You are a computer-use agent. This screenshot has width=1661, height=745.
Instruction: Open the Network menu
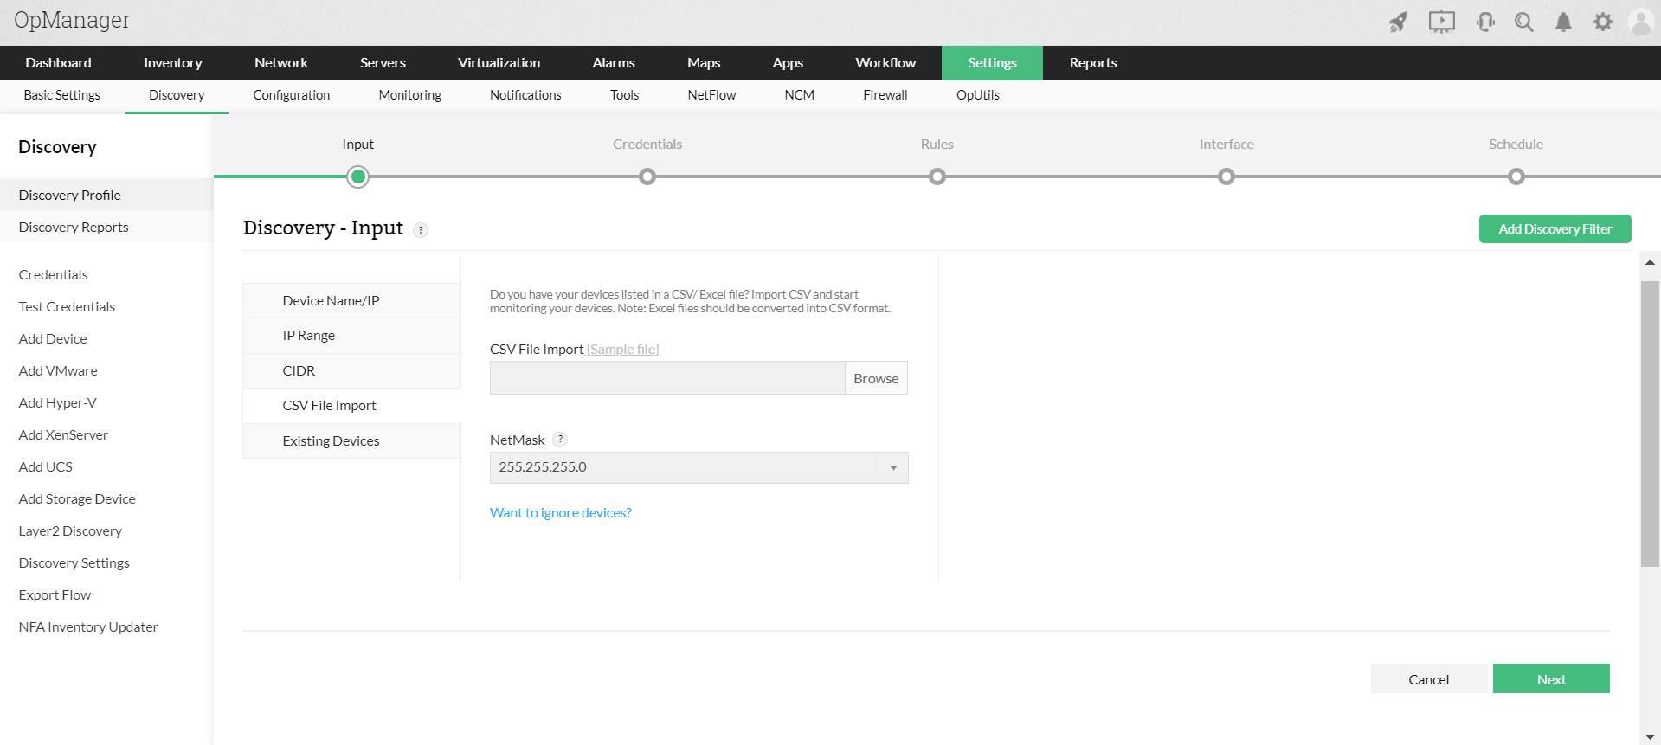click(281, 62)
